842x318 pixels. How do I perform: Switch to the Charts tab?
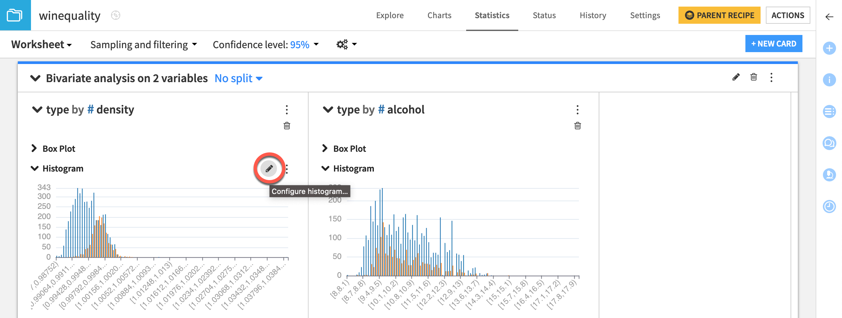pyautogui.click(x=439, y=15)
